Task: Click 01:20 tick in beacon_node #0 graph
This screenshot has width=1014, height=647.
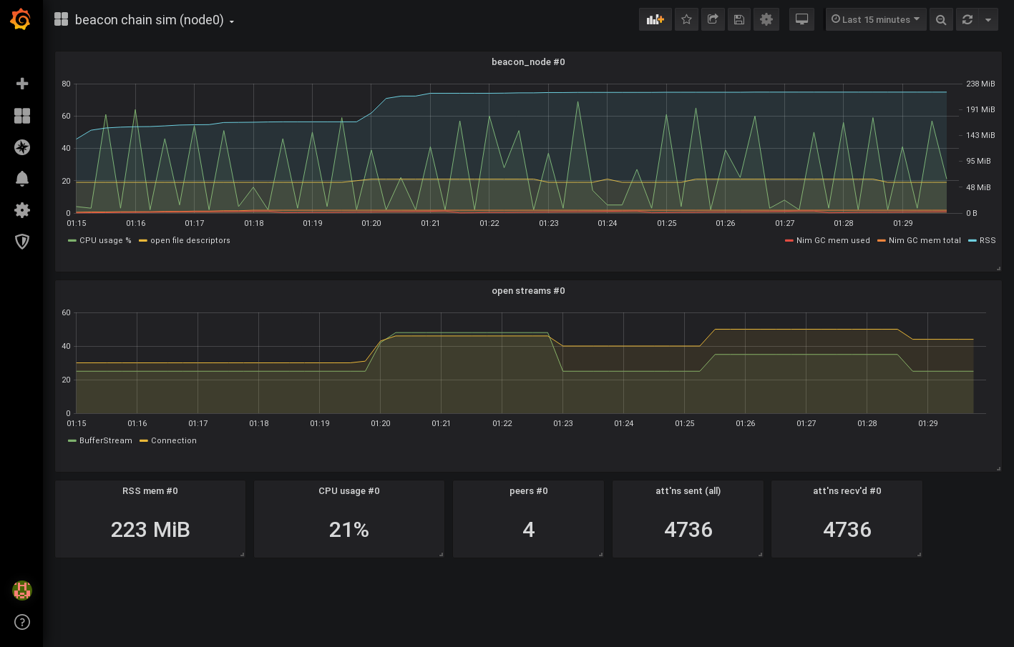Action: [371, 223]
